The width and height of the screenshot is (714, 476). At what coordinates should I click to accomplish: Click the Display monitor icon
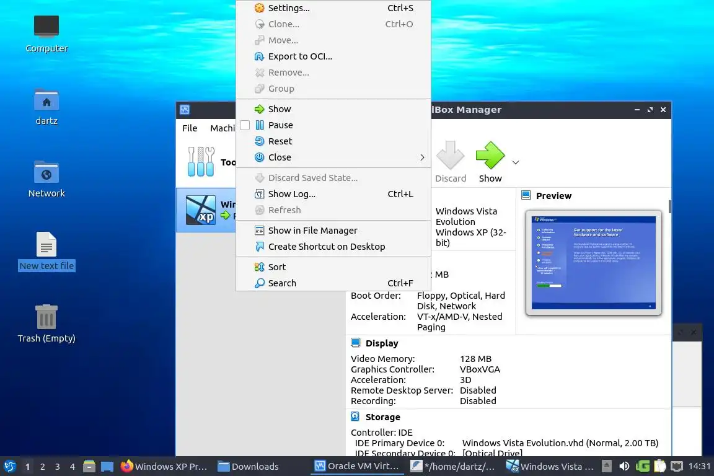coord(356,343)
